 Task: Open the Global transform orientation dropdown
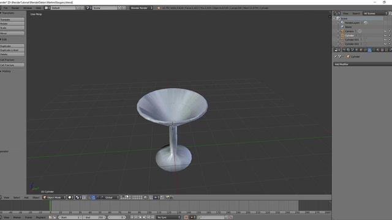tap(111, 197)
